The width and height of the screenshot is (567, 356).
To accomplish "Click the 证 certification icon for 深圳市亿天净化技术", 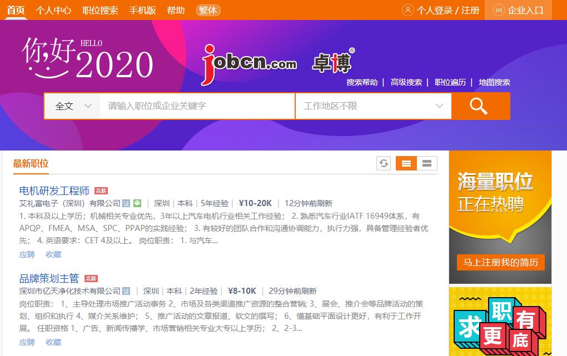I will pos(126,291).
